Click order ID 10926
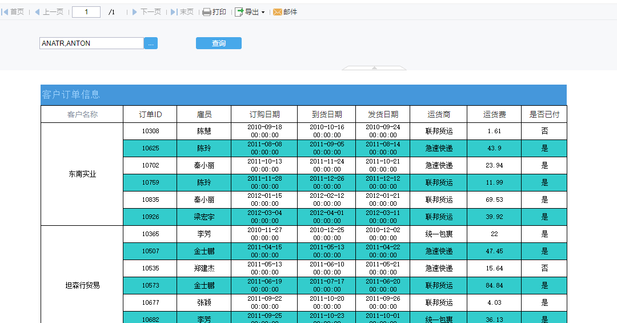This screenshot has height=323, width=617. point(150,217)
